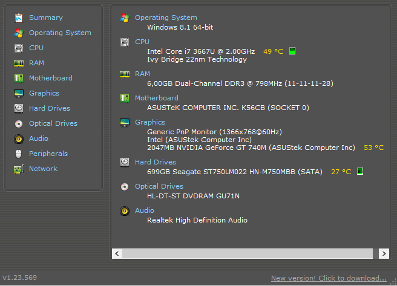The width and height of the screenshot is (397, 286).
Task: Click the Graphics monitor icon in sidebar
Action: (19, 94)
